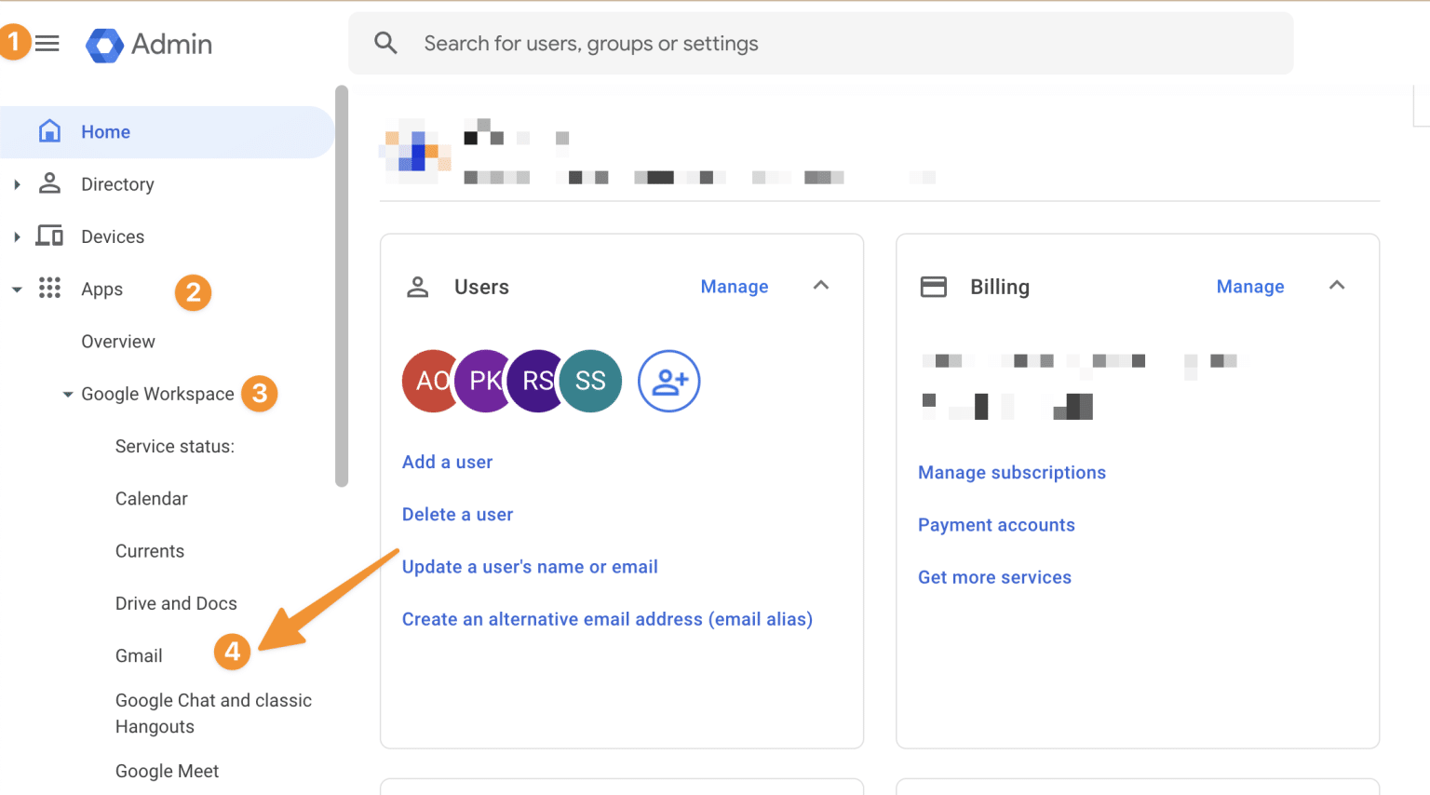Create an alternative email address link
This screenshot has height=795, width=1430.
pyautogui.click(x=607, y=619)
